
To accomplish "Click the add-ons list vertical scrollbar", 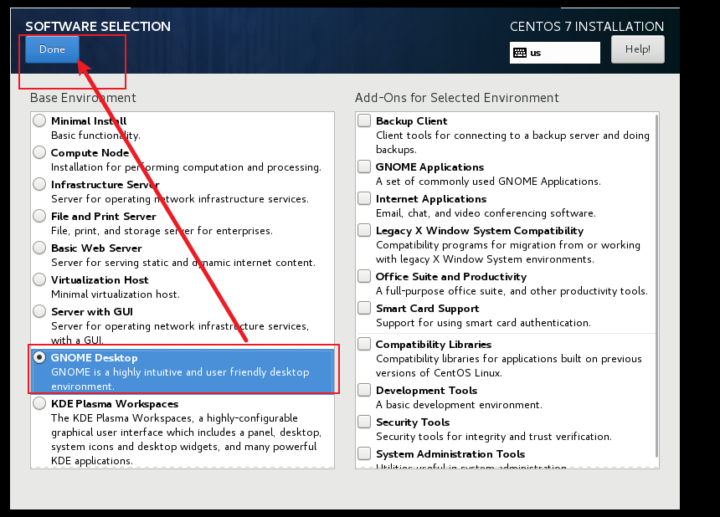I will [656, 286].
